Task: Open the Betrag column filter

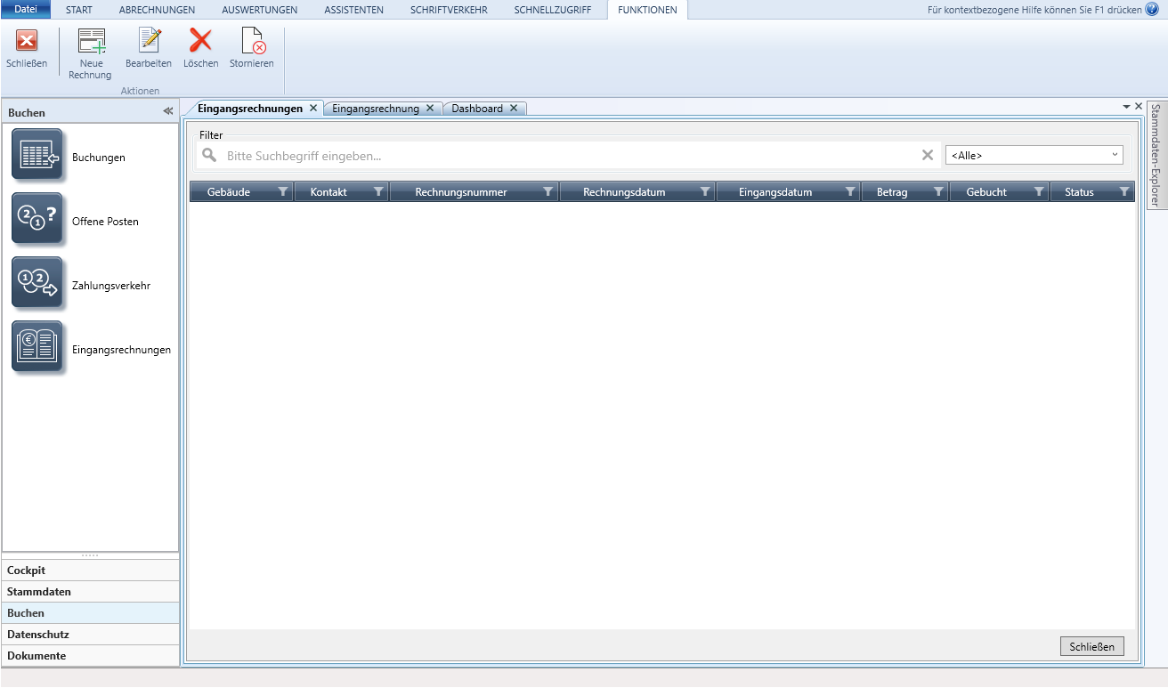Action: click(938, 191)
